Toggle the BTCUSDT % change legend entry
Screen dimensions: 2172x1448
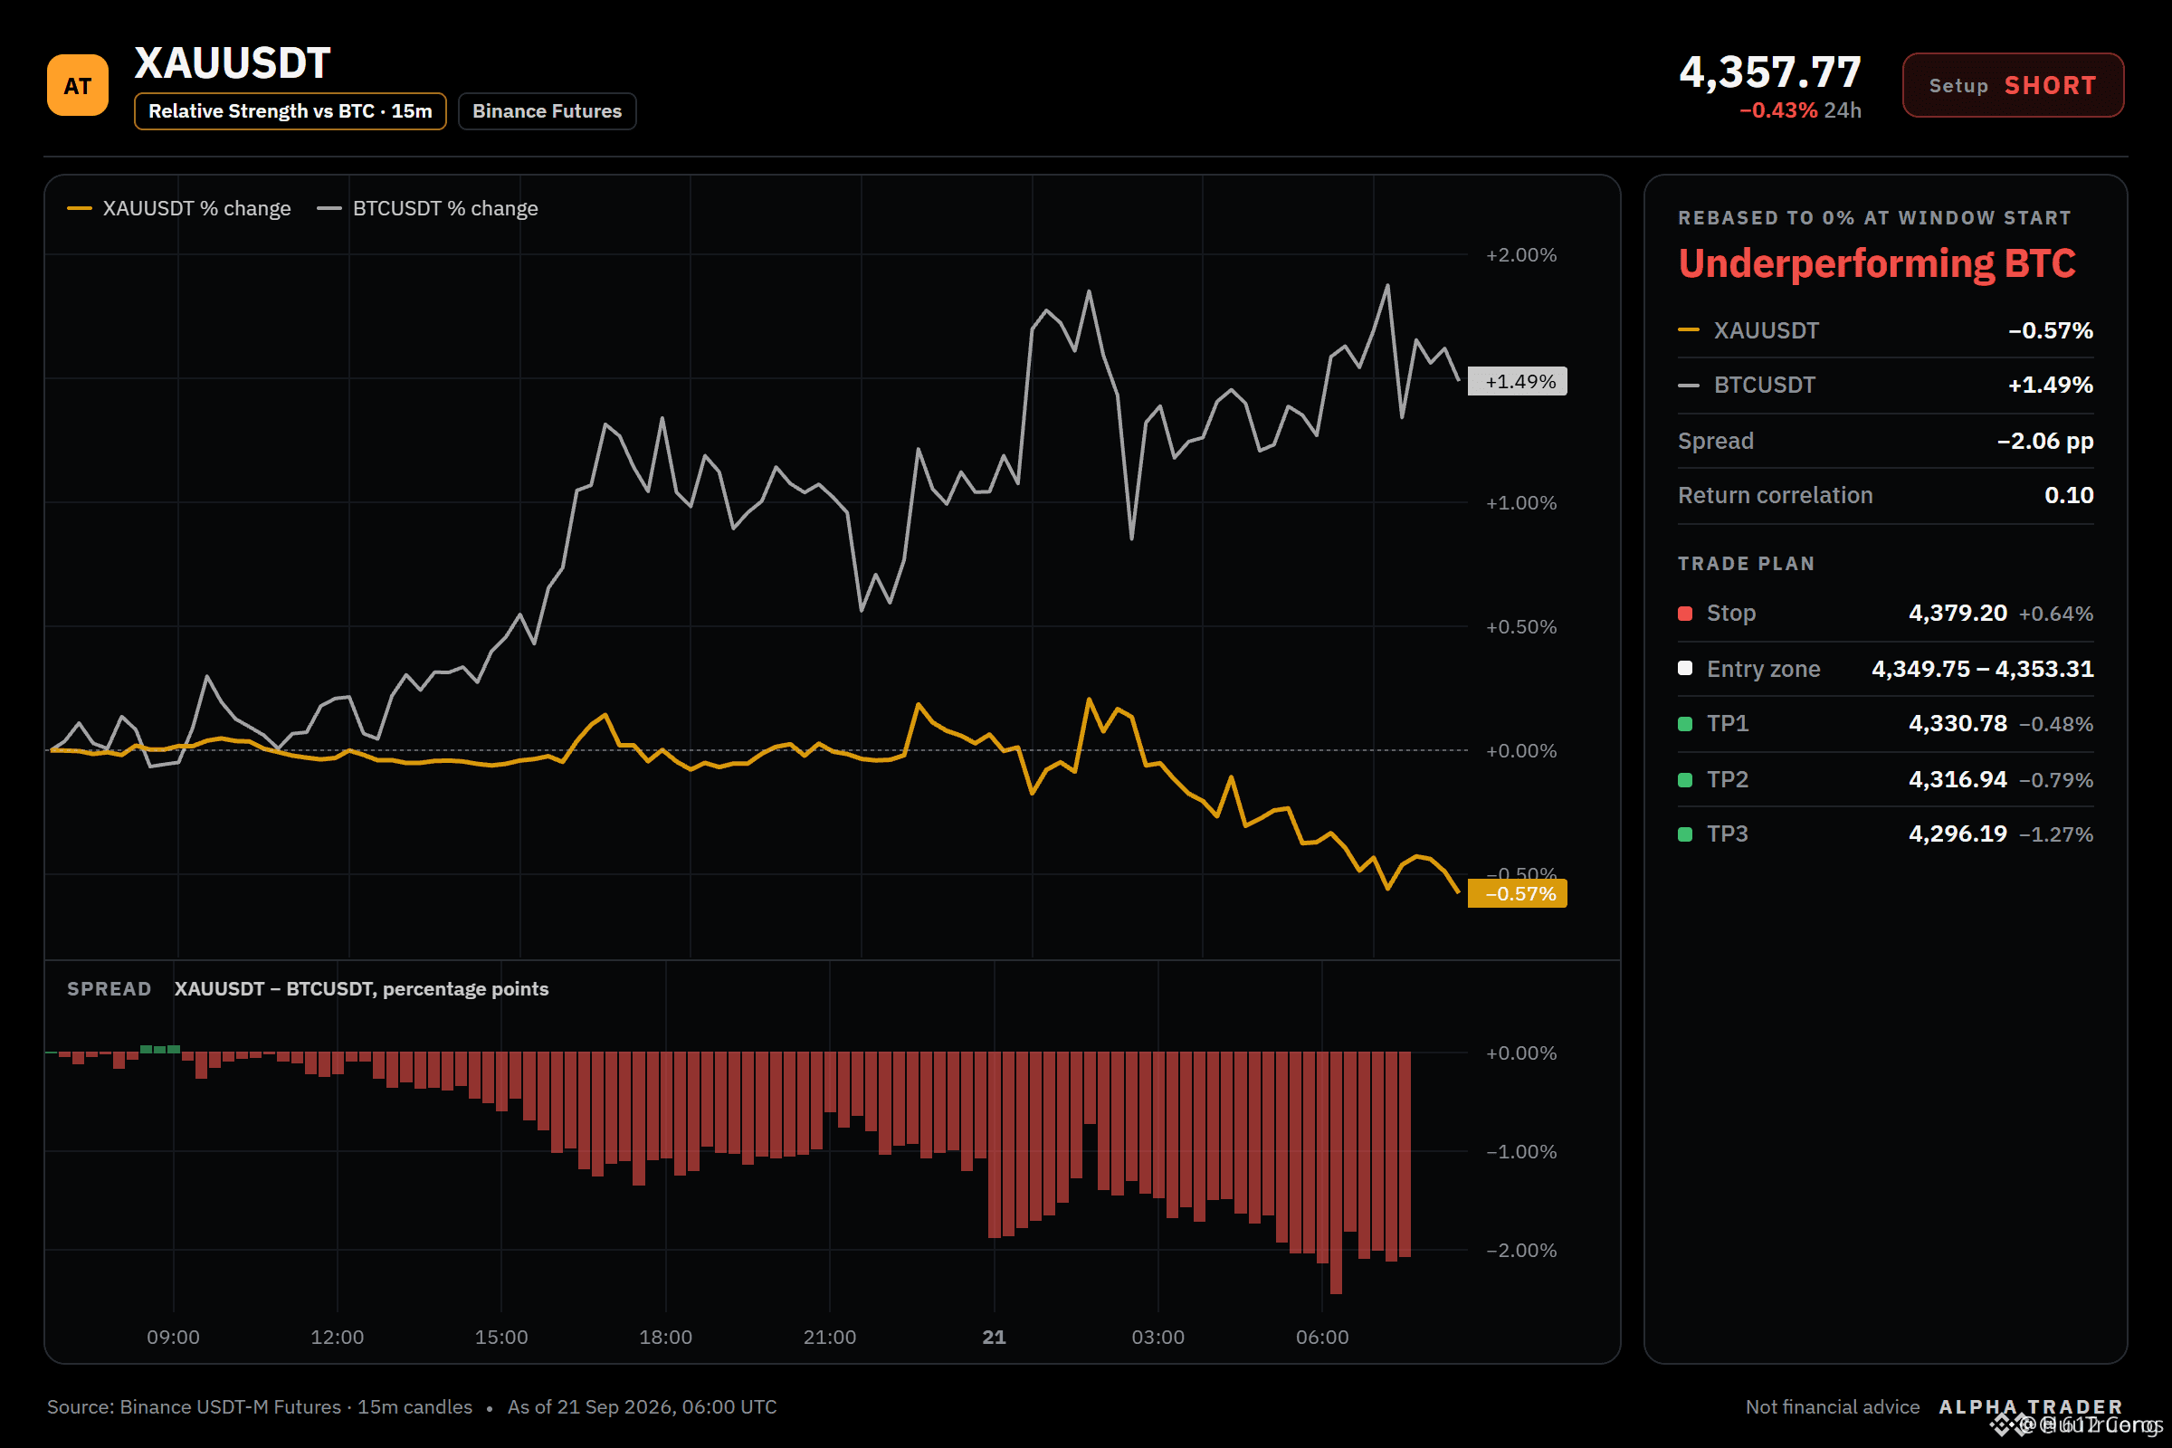(x=427, y=209)
